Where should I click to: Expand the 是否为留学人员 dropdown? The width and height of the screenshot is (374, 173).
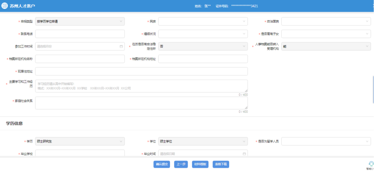coord(326,141)
